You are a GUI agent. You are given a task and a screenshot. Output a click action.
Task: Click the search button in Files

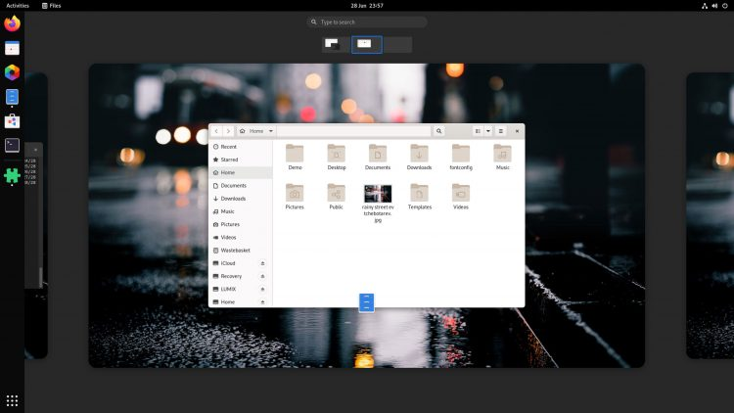click(438, 131)
